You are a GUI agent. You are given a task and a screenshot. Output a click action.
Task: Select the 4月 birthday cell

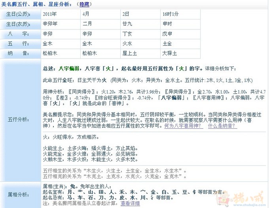click(x=100, y=14)
